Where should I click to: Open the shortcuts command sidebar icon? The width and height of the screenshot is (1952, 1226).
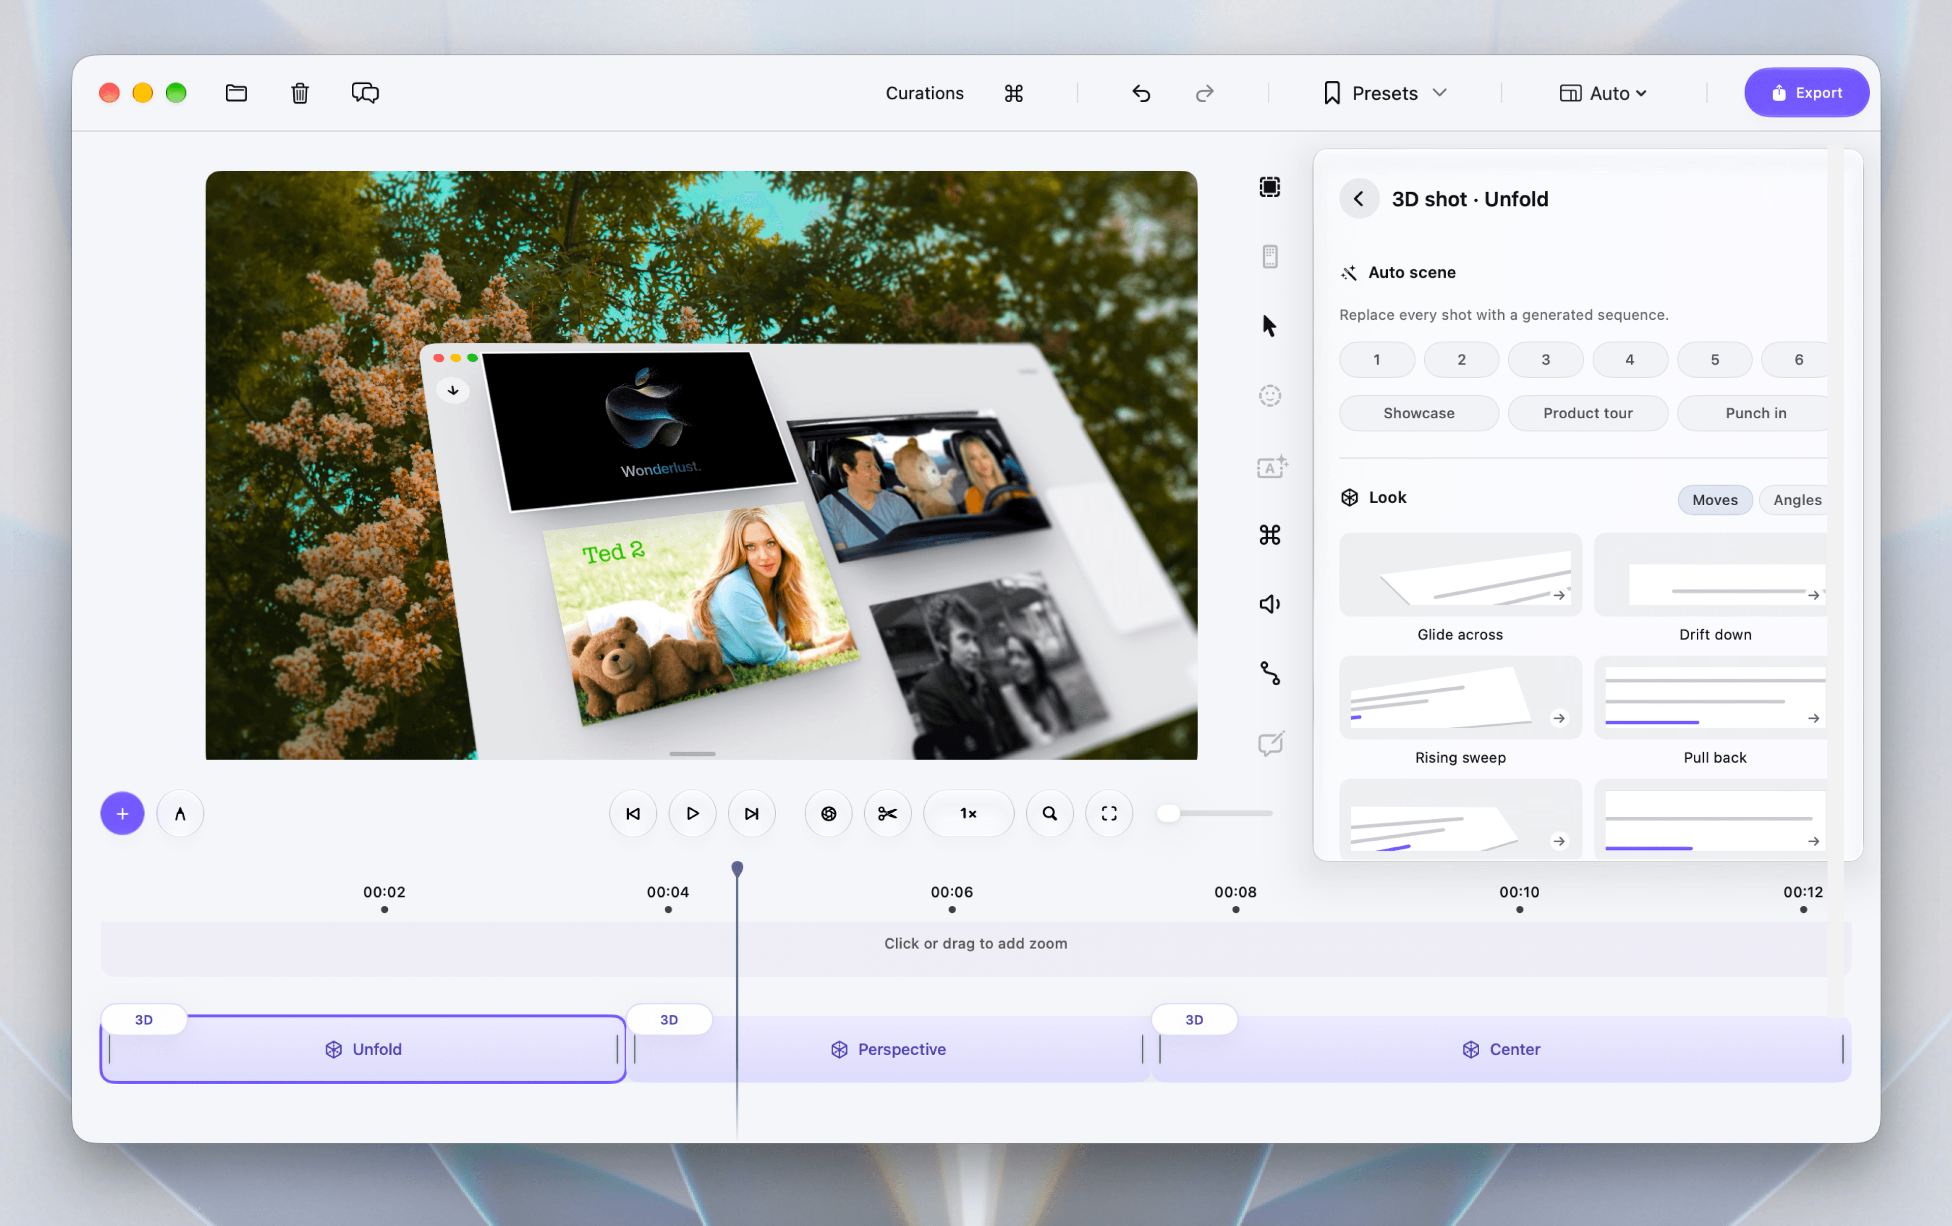coord(1269,535)
